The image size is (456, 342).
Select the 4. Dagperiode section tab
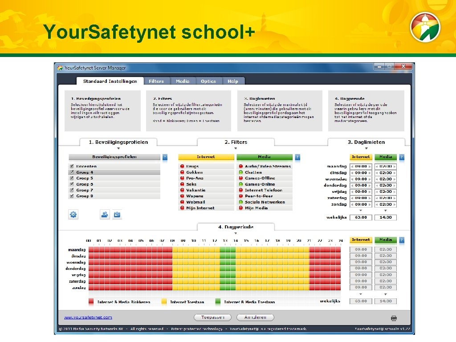(236, 227)
